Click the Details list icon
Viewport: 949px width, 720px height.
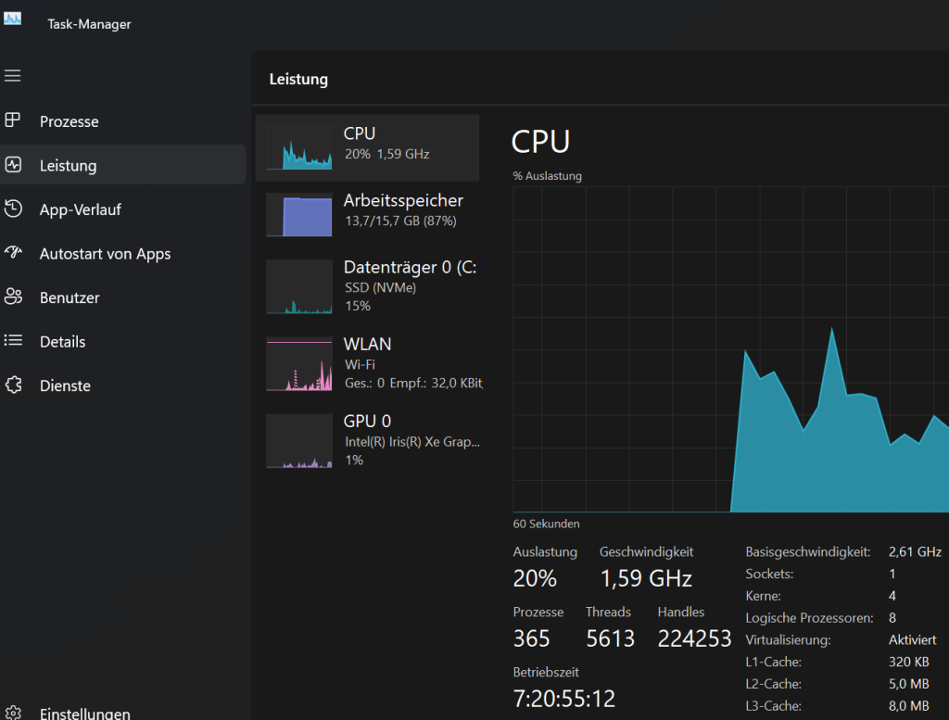click(x=13, y=341)
